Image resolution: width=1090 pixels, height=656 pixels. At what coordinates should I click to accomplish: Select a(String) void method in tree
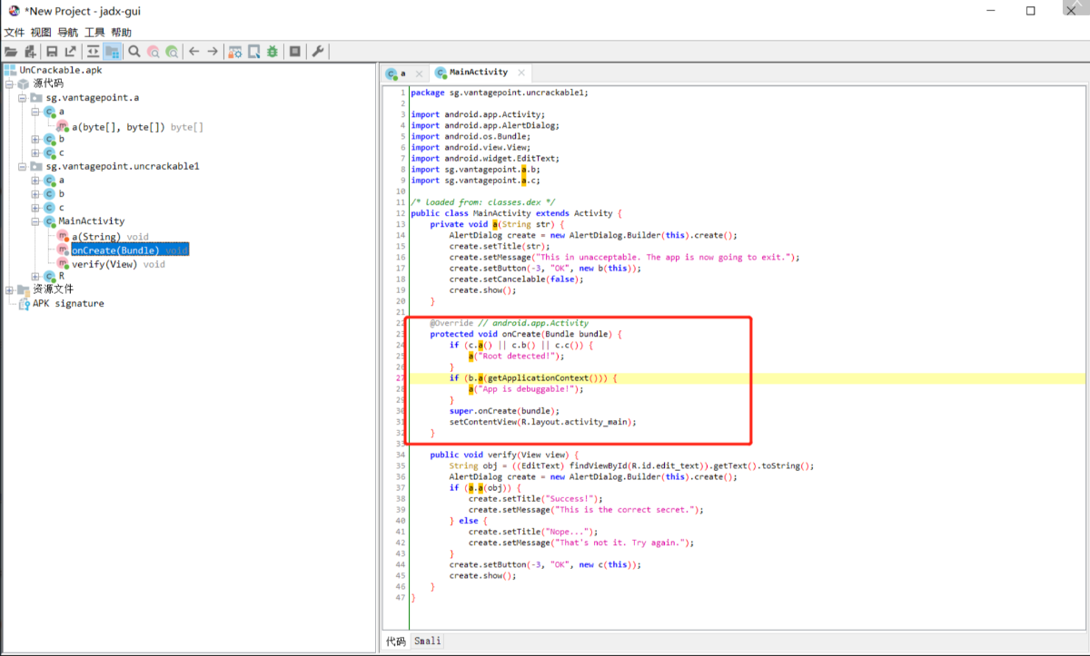tap(110, 236)
